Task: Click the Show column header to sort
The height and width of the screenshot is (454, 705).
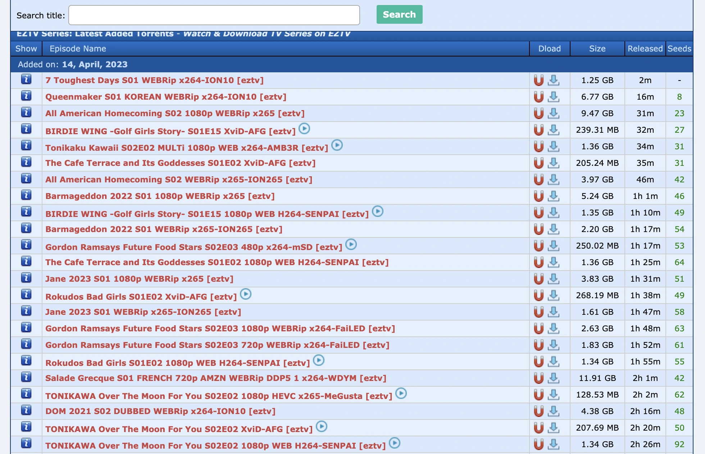Action: [26, 48]
